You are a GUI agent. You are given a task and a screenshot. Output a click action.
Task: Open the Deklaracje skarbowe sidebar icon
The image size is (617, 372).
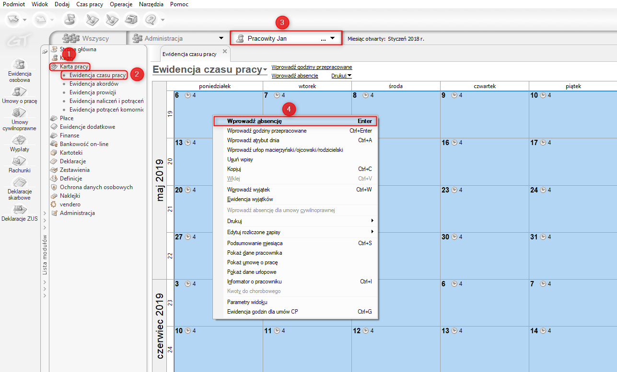[20, 182]
